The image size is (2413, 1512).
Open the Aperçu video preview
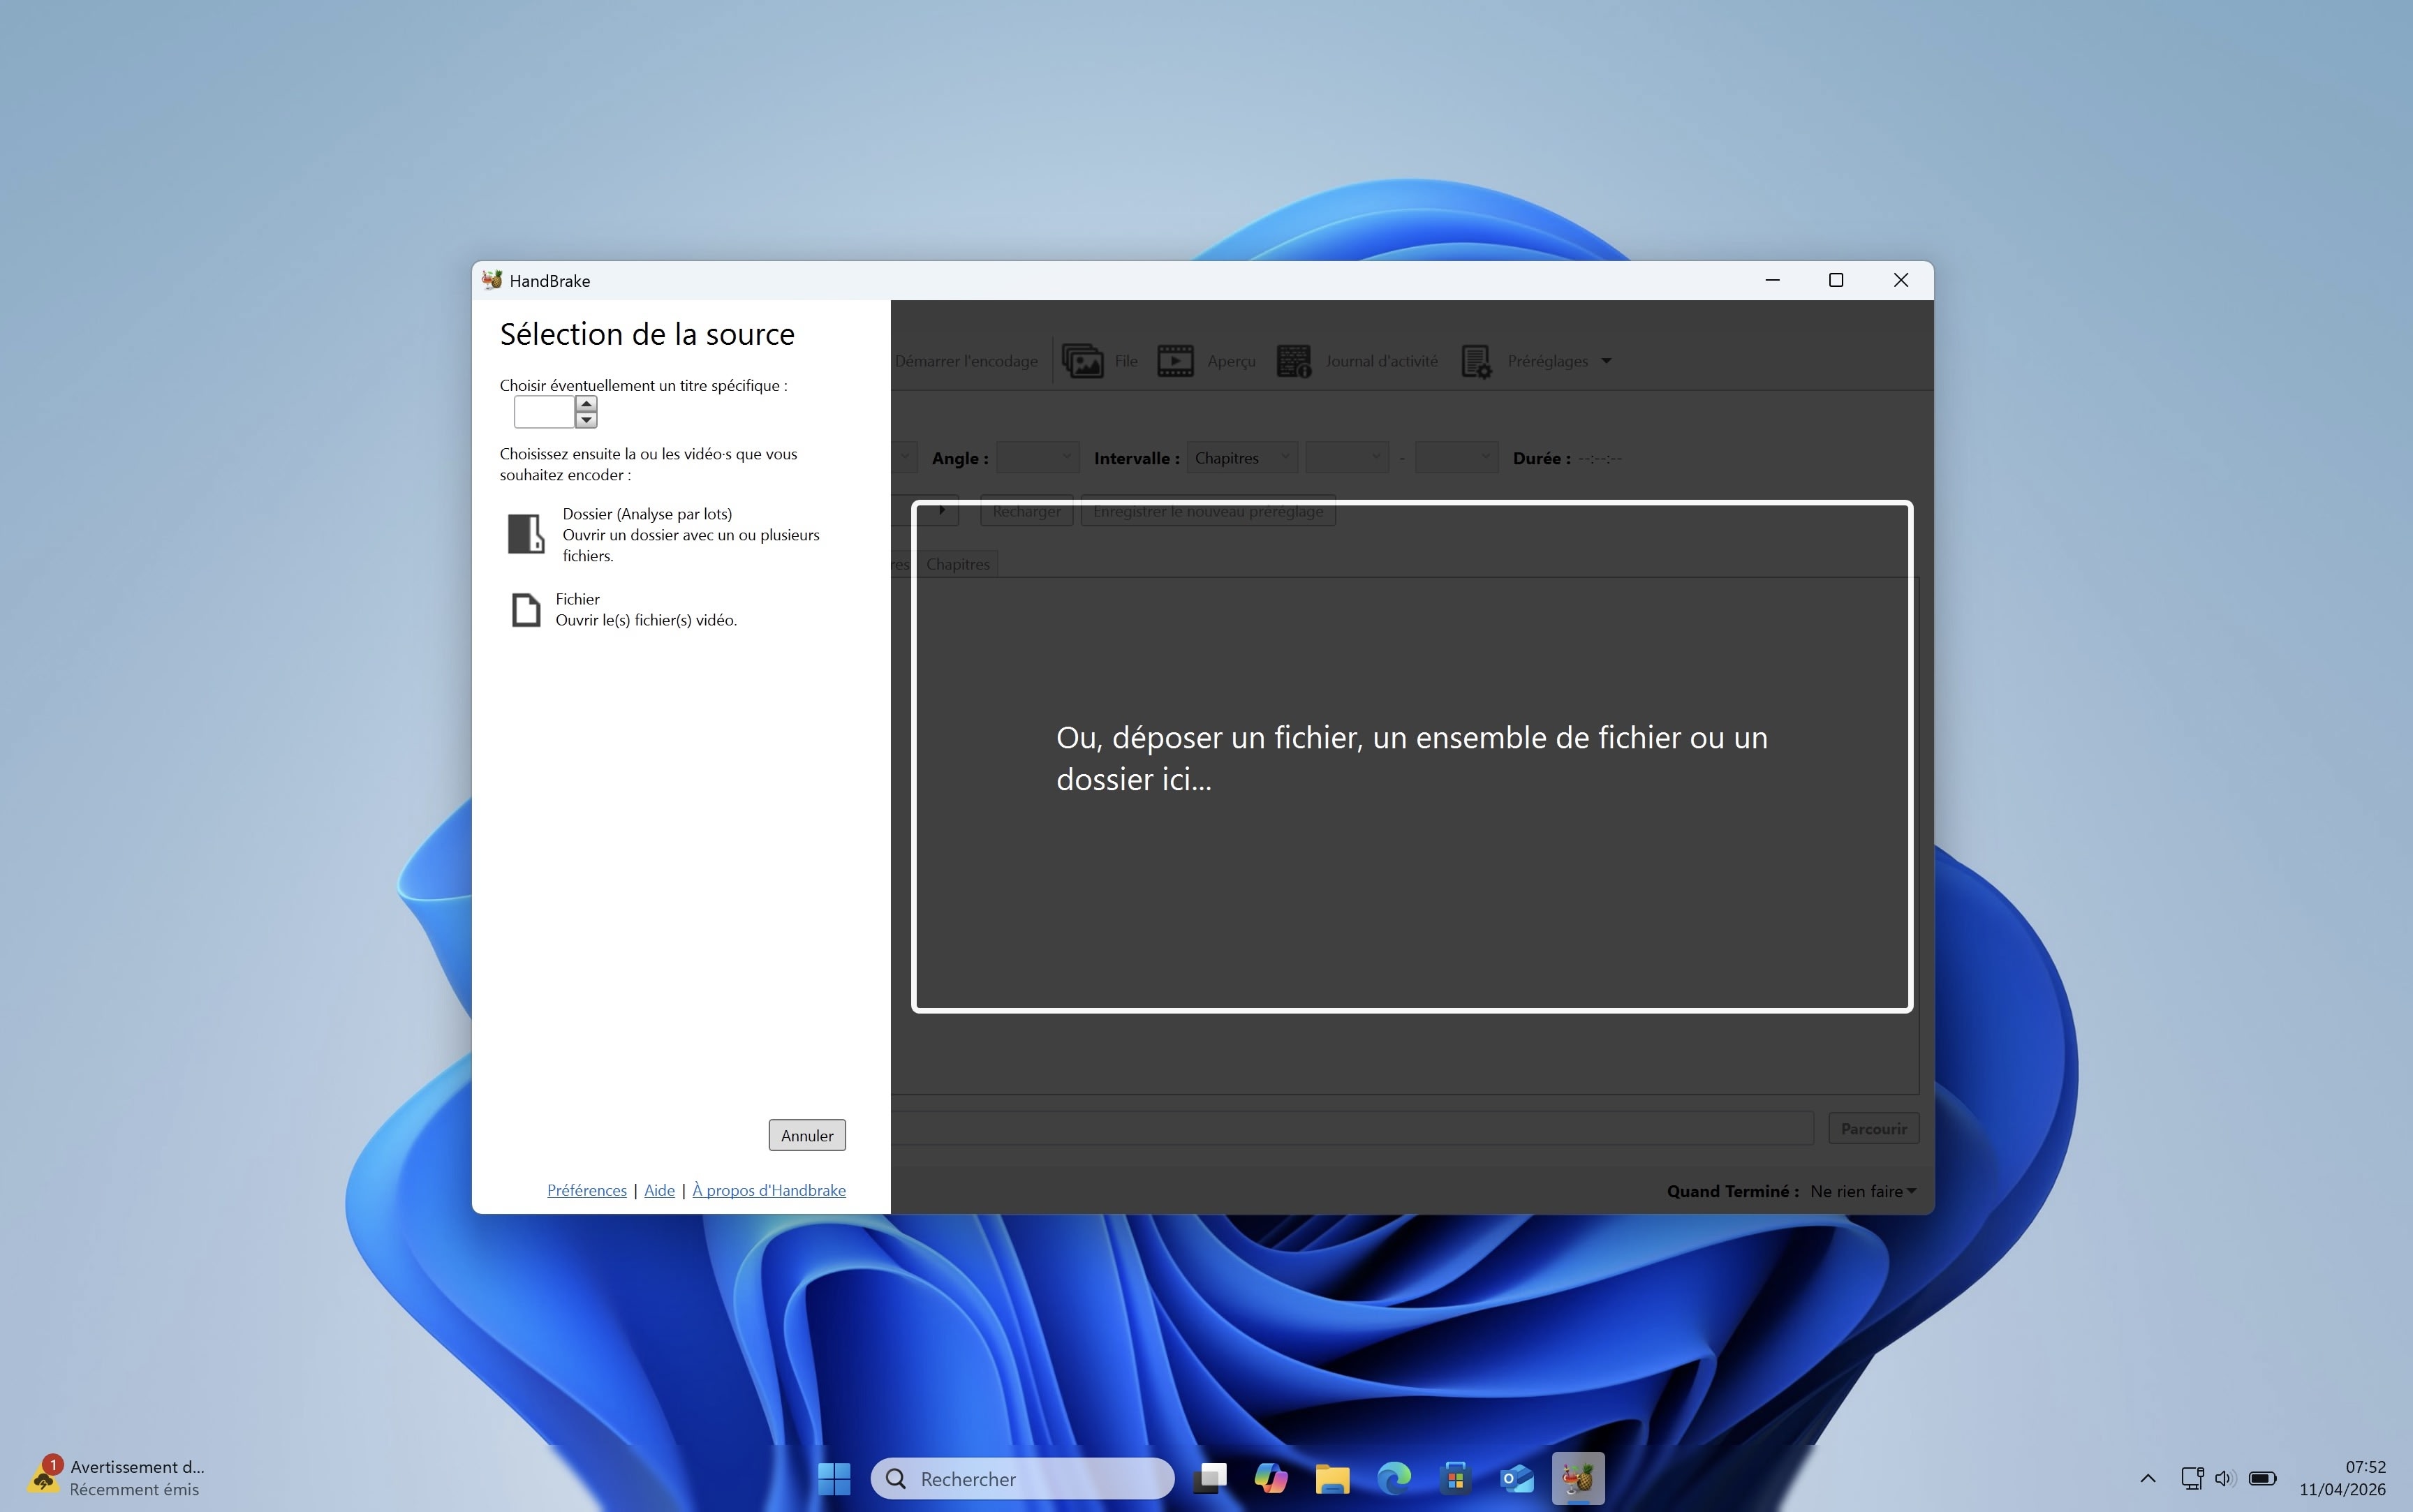[x=1204, y=360]
